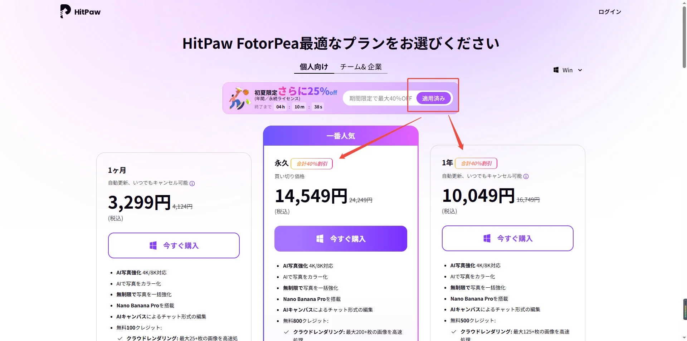Image resolution: width=687 pixels, height=341 pixels.
Task: Click the 3,299円 price
Action: (x=140, y=203)
